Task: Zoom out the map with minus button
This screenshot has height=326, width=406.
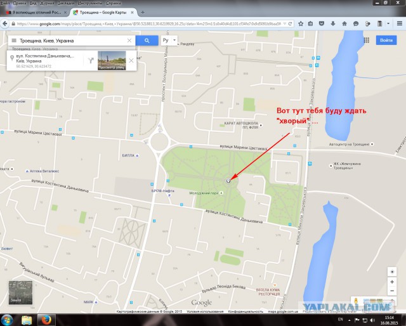Action: coord(392,290)
